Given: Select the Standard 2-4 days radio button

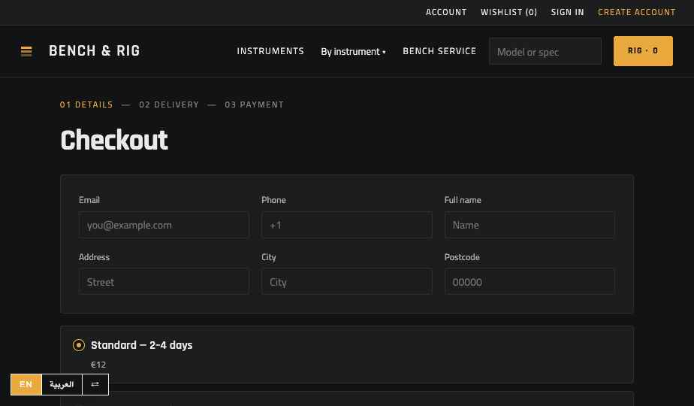Looking at the screenshot, I should coord(79,345).
